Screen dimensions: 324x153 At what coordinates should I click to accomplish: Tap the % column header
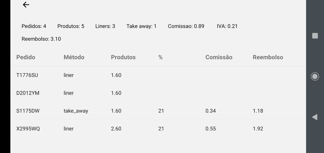click(160, 57)
